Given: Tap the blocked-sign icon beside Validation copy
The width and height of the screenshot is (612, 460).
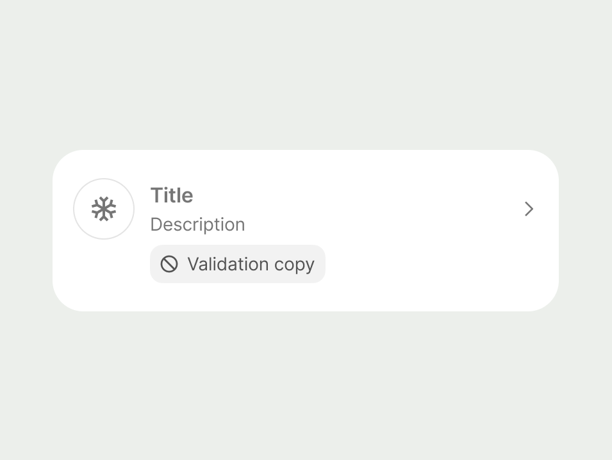Looking at the screenshot, I should 169,264.
